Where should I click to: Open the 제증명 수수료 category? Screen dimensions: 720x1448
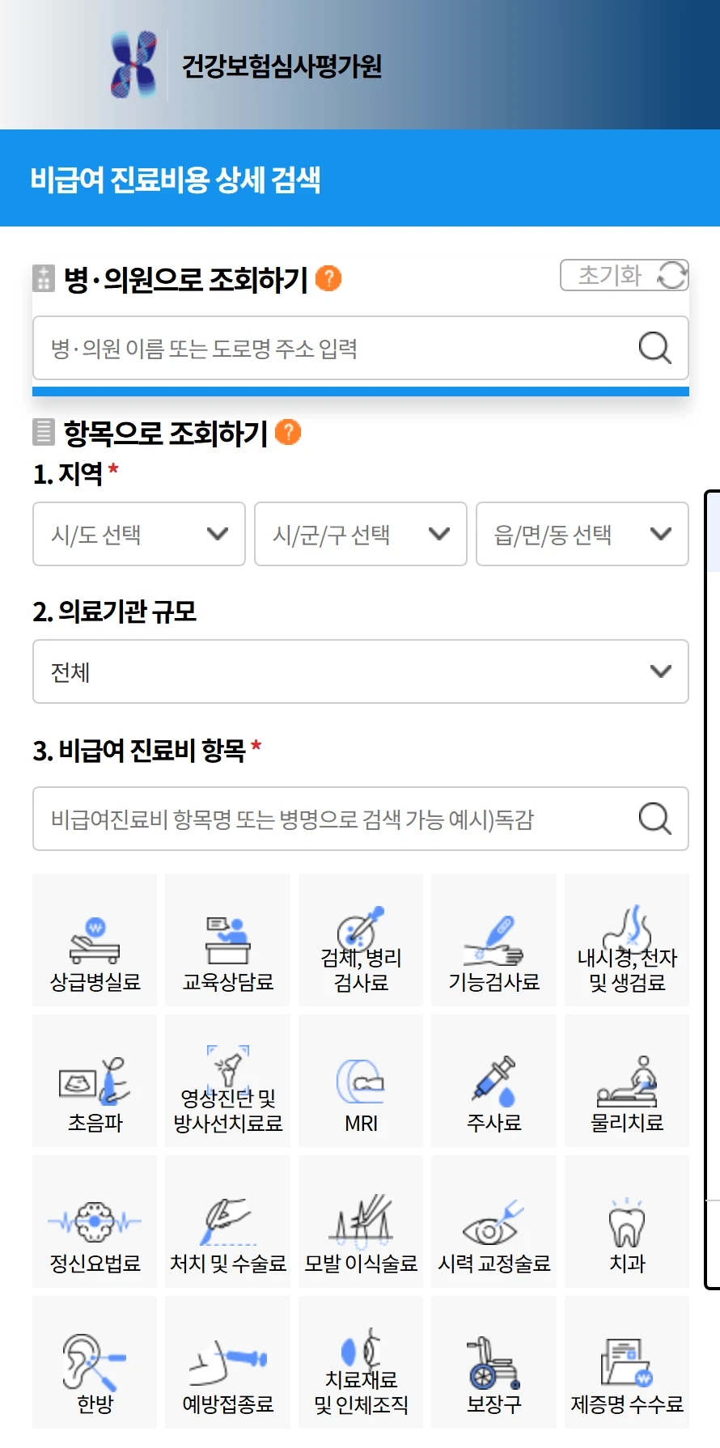(x=627, y=1362)
